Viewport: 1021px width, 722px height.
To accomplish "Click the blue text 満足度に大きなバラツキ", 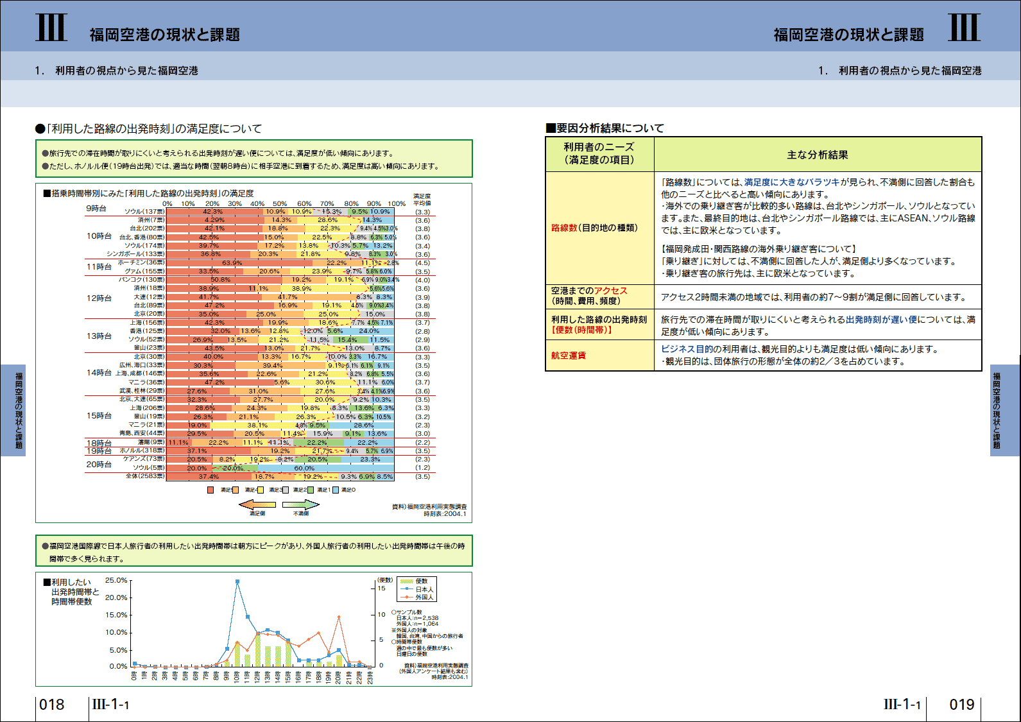I will (792, 182).
